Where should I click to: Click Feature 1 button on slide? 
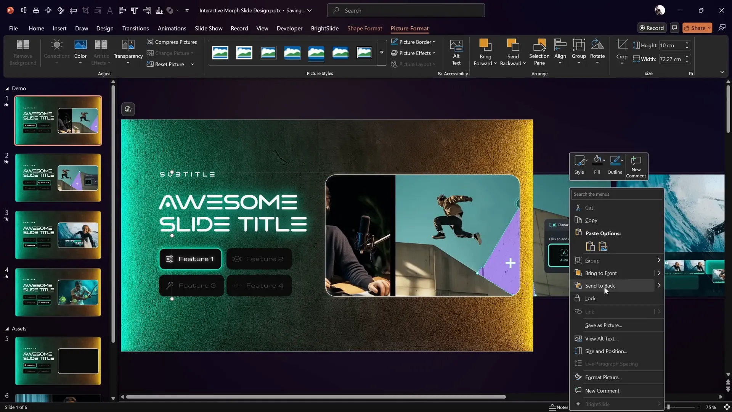(x=190, y=259)
